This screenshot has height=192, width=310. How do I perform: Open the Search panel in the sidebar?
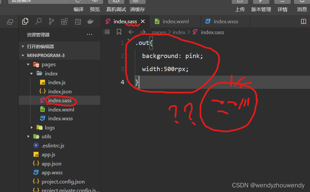click(38, 21)
